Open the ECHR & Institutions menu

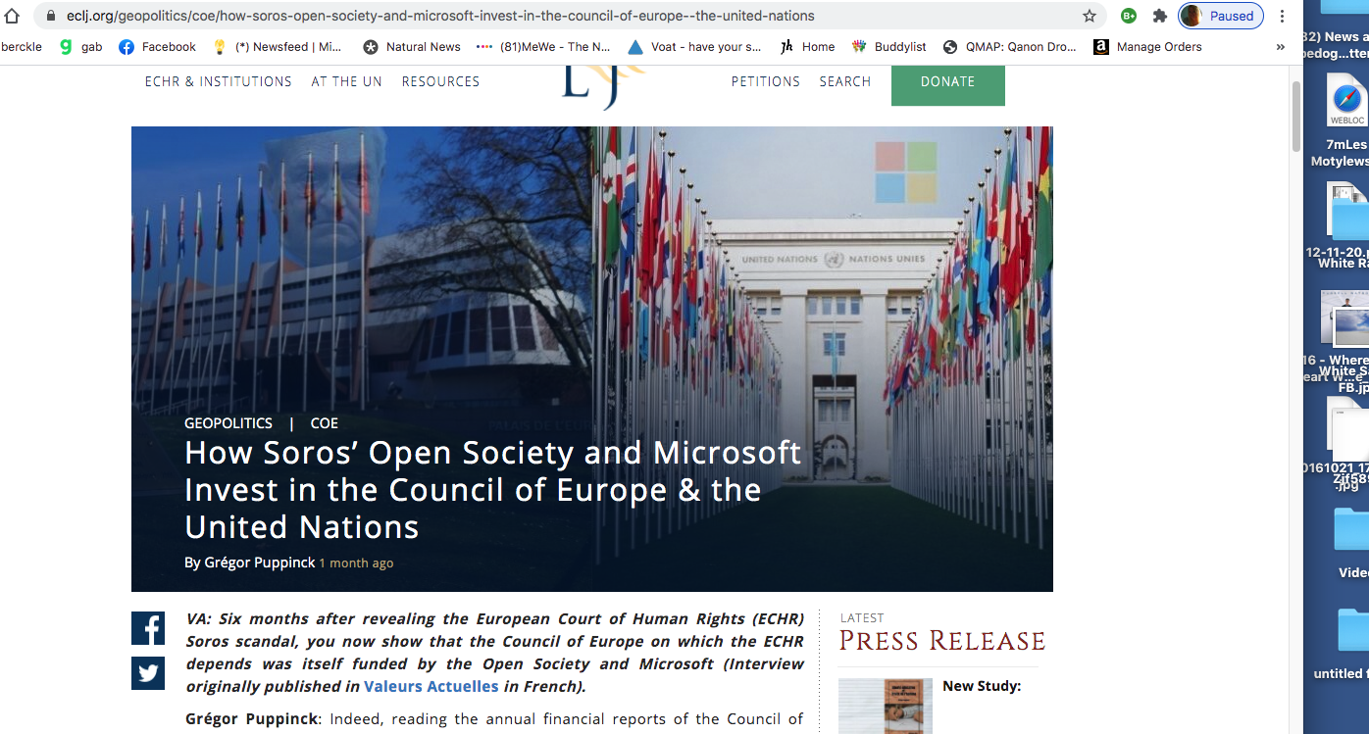(x=219, y=81)
